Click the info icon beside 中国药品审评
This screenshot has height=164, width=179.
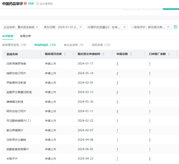(25, 3)
